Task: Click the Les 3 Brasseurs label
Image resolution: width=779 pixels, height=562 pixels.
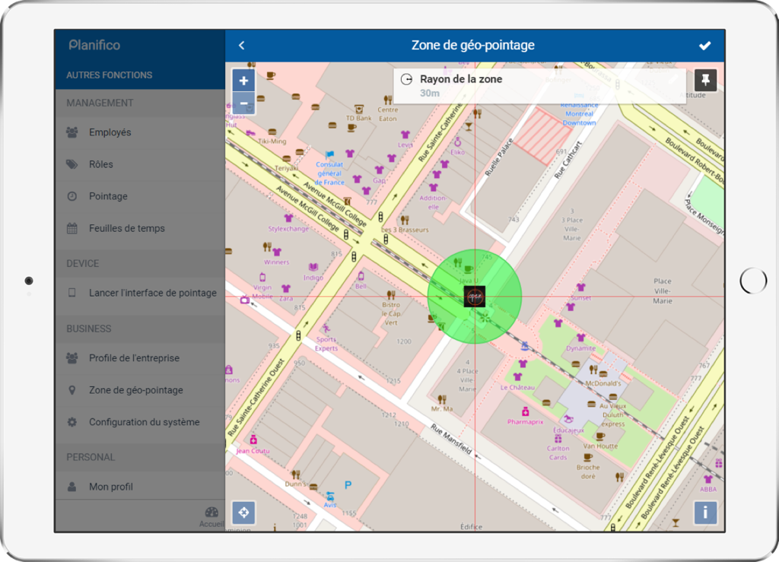Action: (405, 230)
